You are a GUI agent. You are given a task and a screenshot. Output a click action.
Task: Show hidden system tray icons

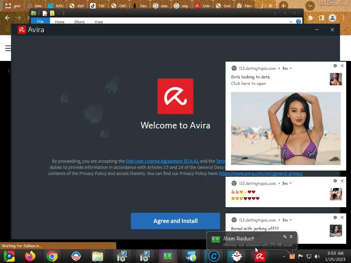(x=284, y=256)
